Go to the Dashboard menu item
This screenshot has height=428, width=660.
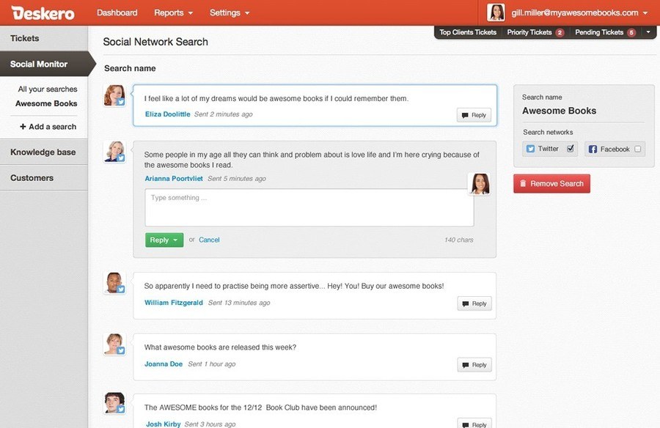(117, 12)
